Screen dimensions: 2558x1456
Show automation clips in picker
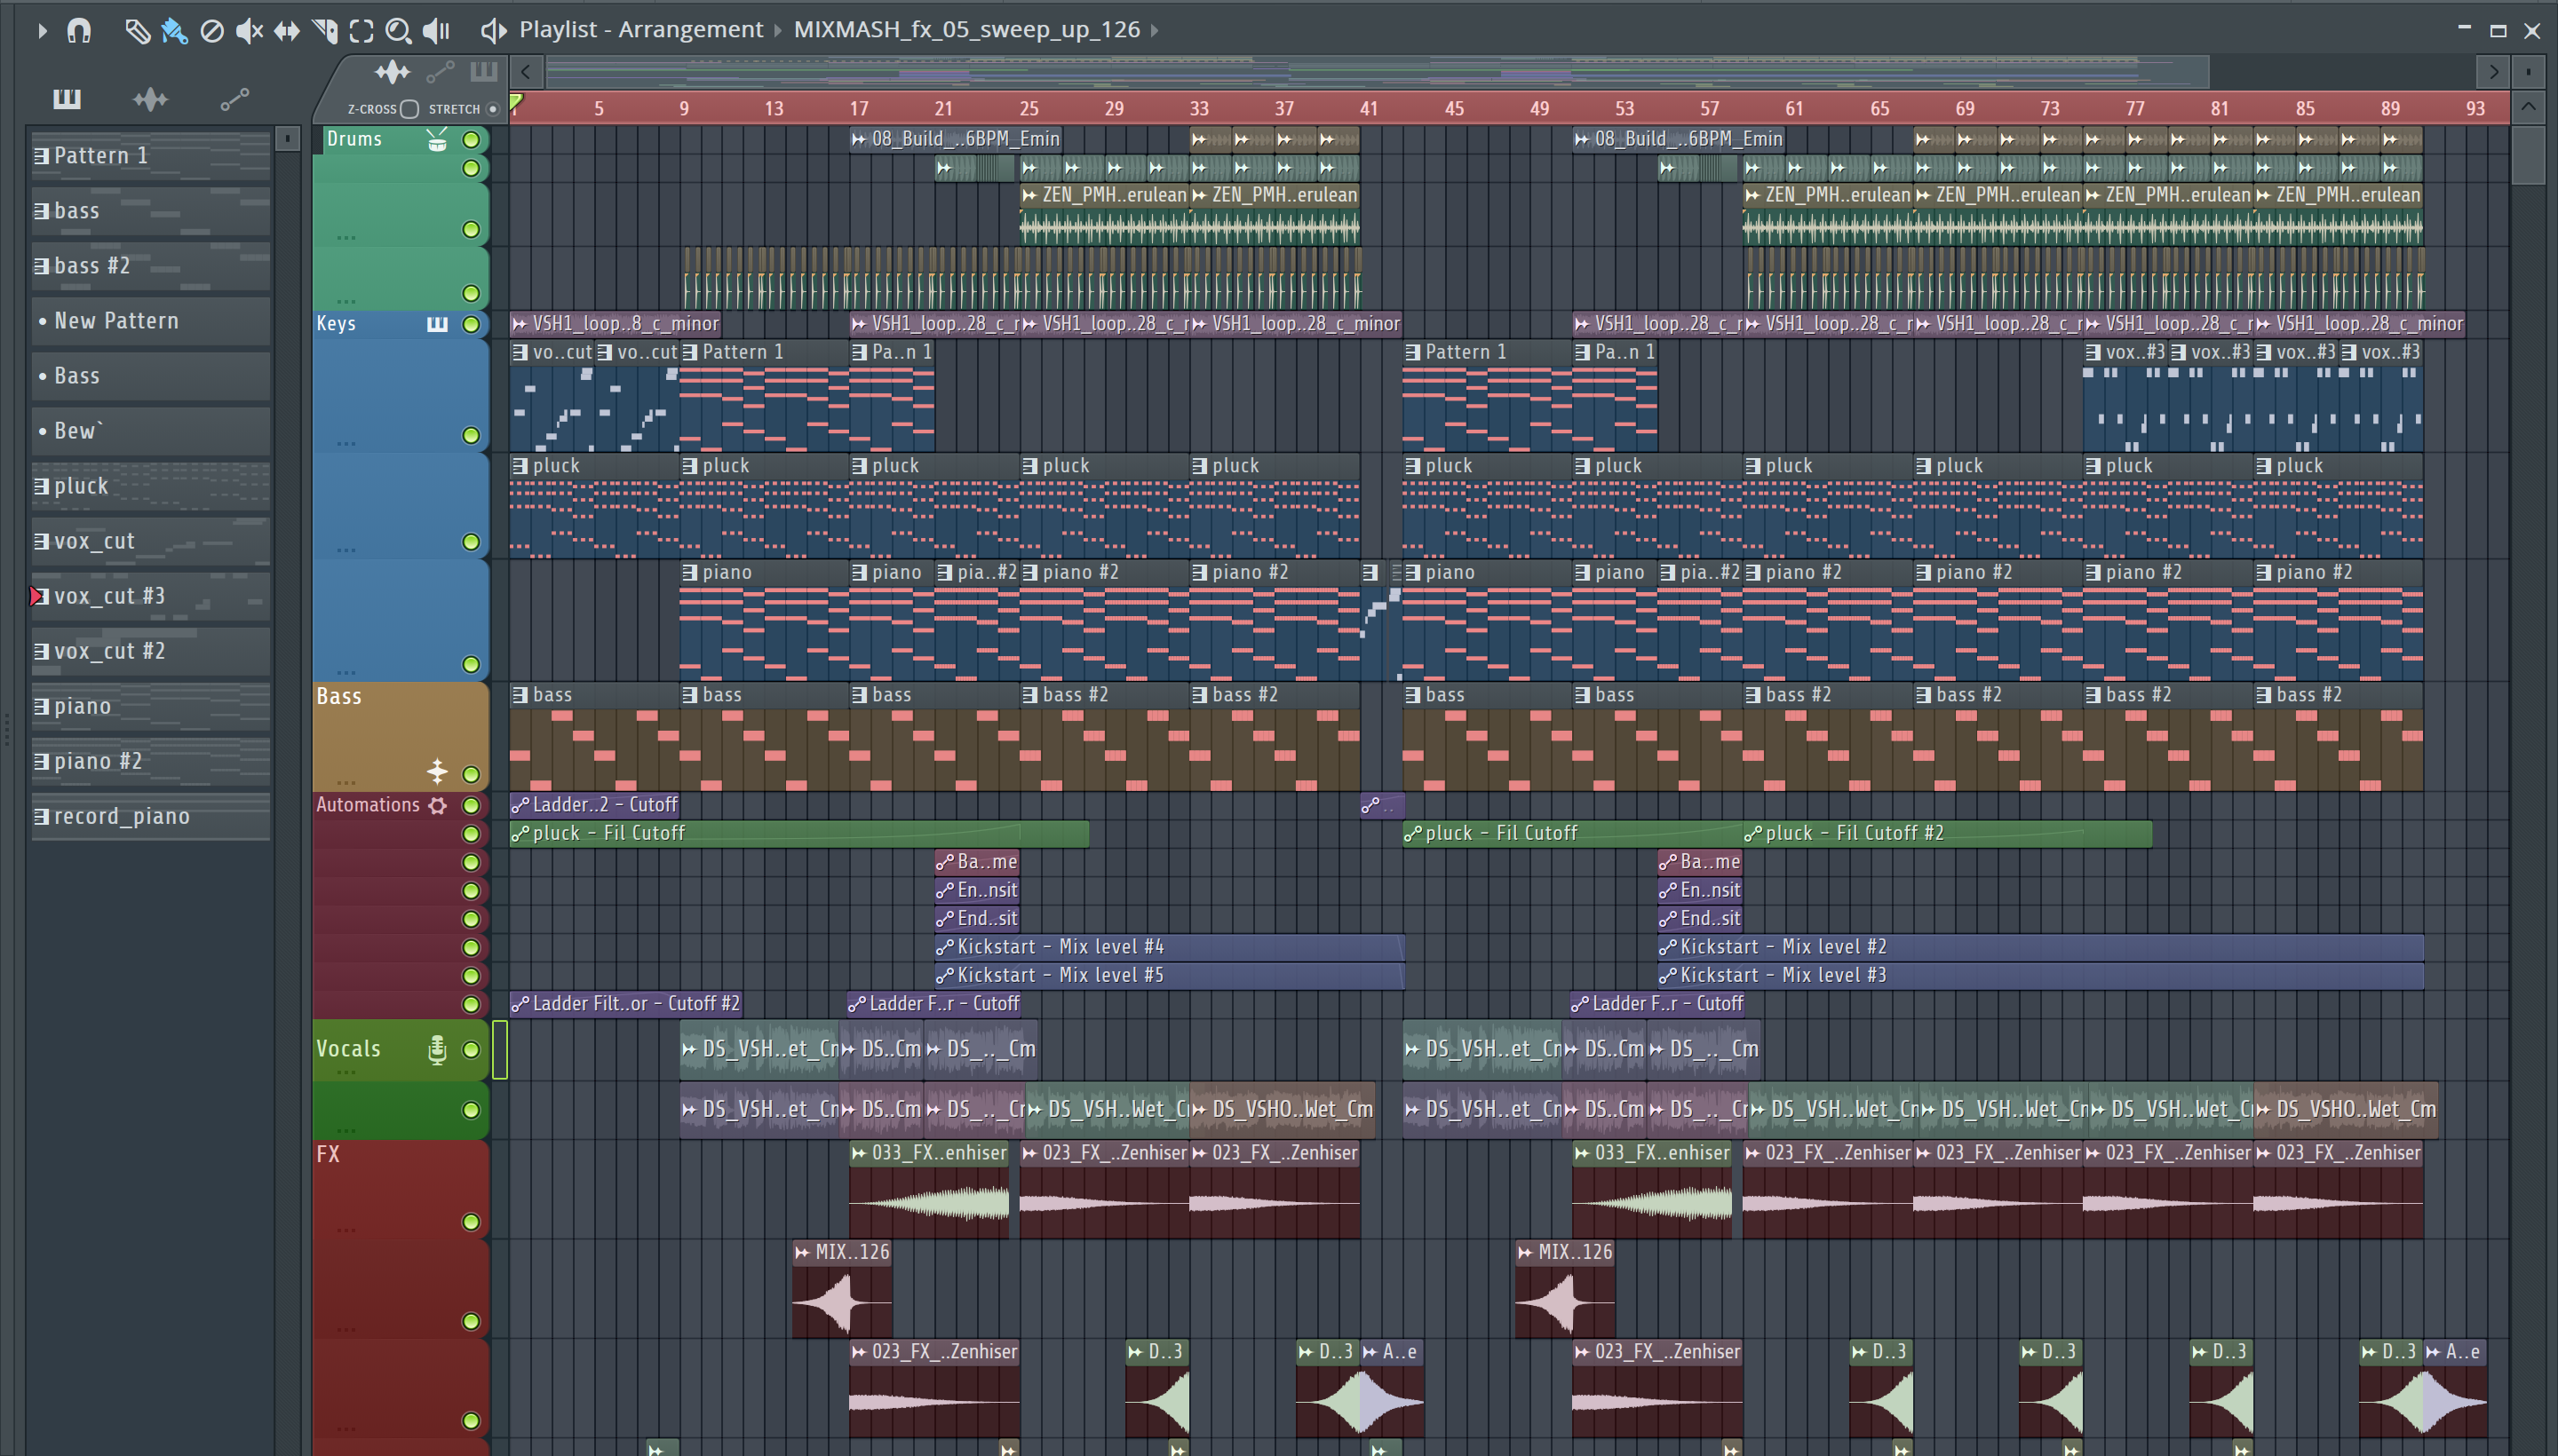click(x=234, y=99)
